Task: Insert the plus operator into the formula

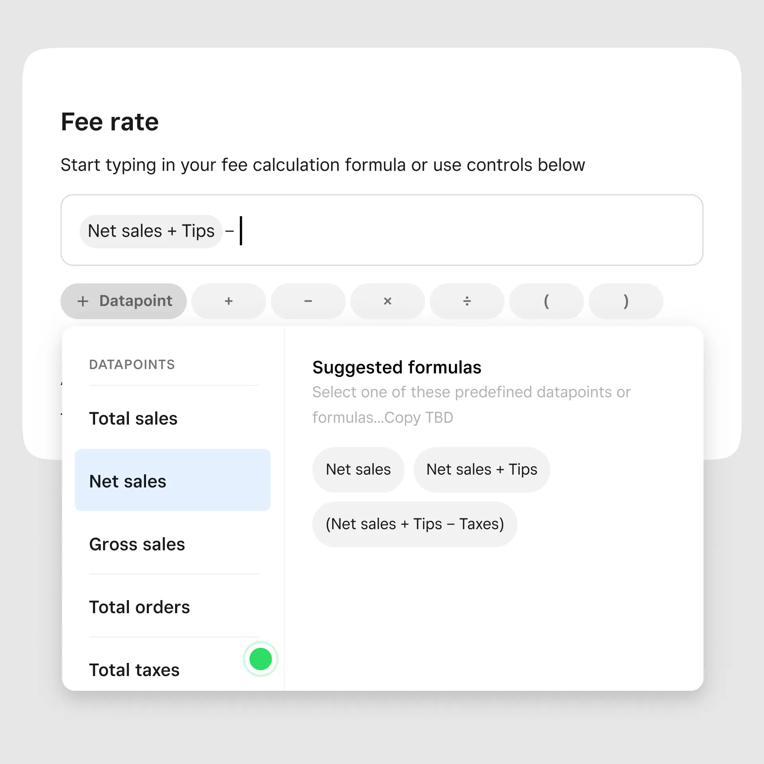Action: coord(228,301)
